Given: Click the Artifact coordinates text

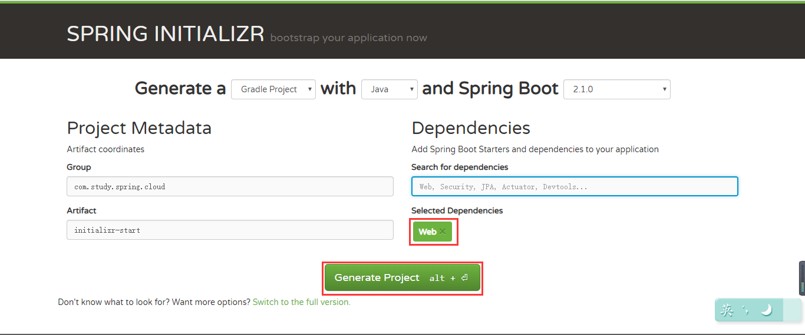Looking at the screenshot, I should 105,149.
